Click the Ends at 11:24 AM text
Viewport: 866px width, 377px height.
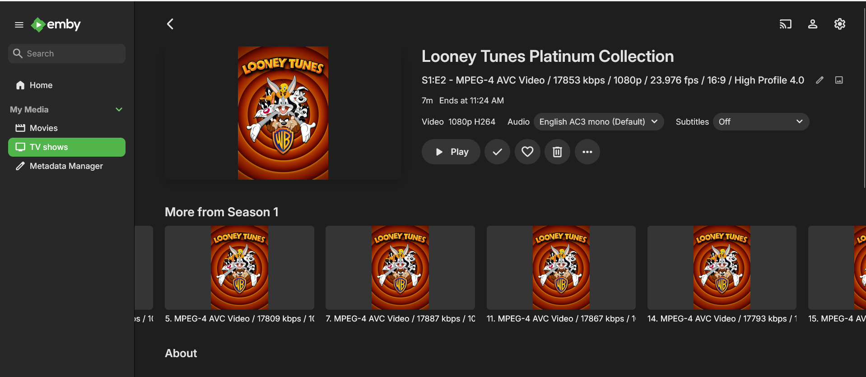point(471,101)
